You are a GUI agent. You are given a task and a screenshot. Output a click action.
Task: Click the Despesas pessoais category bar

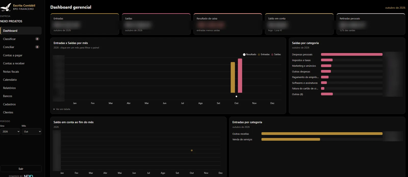[x=352, y=54]
